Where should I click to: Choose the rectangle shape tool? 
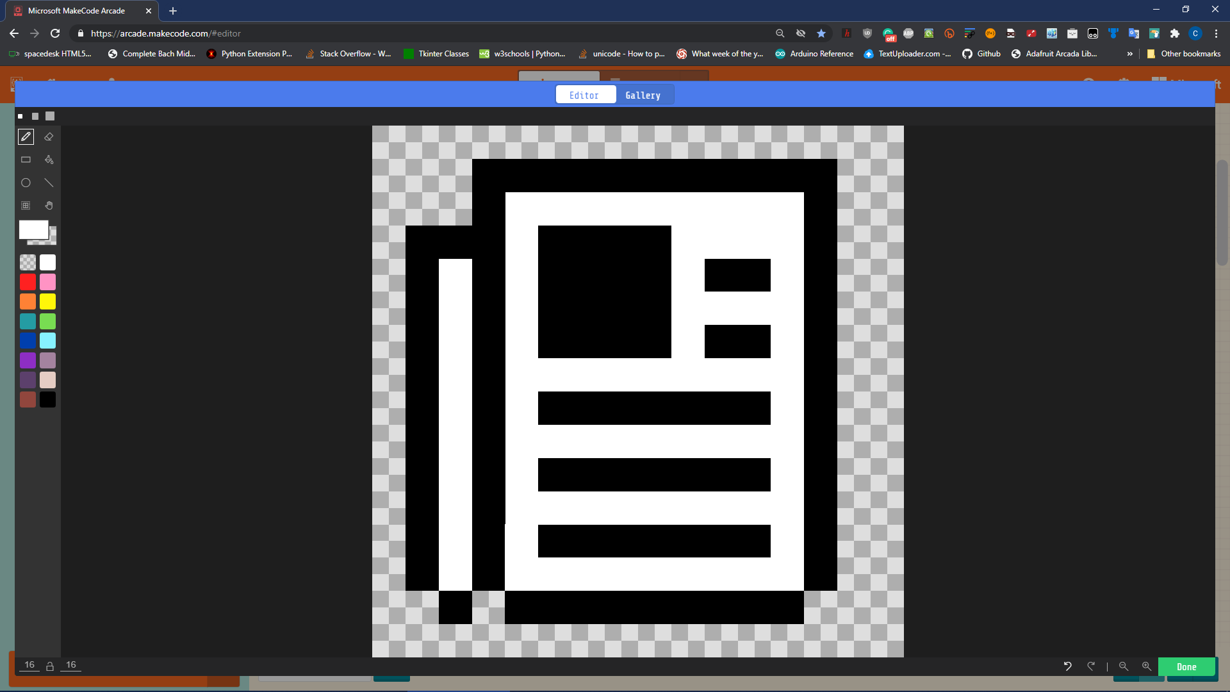26,160
